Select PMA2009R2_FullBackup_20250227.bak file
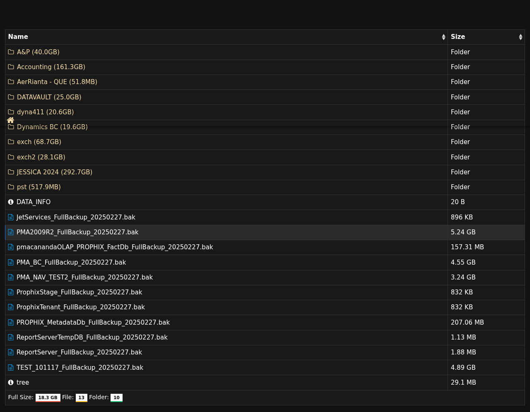Image resolution: width=530 pixels, height=412 pixels. (x=77, y=232)
